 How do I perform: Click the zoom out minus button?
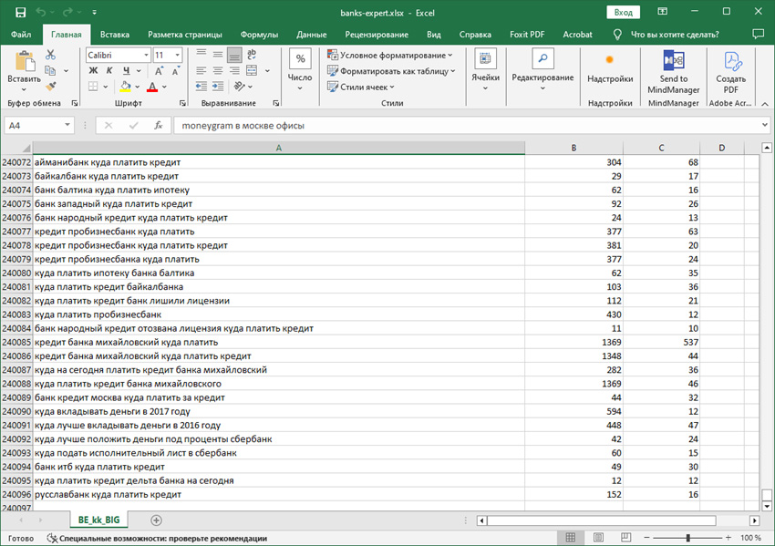point(647,538)
